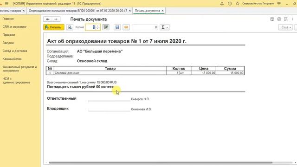Click the Кол-во column header
Viewport: 297px width, 167px height.
(x=179, y=69)
